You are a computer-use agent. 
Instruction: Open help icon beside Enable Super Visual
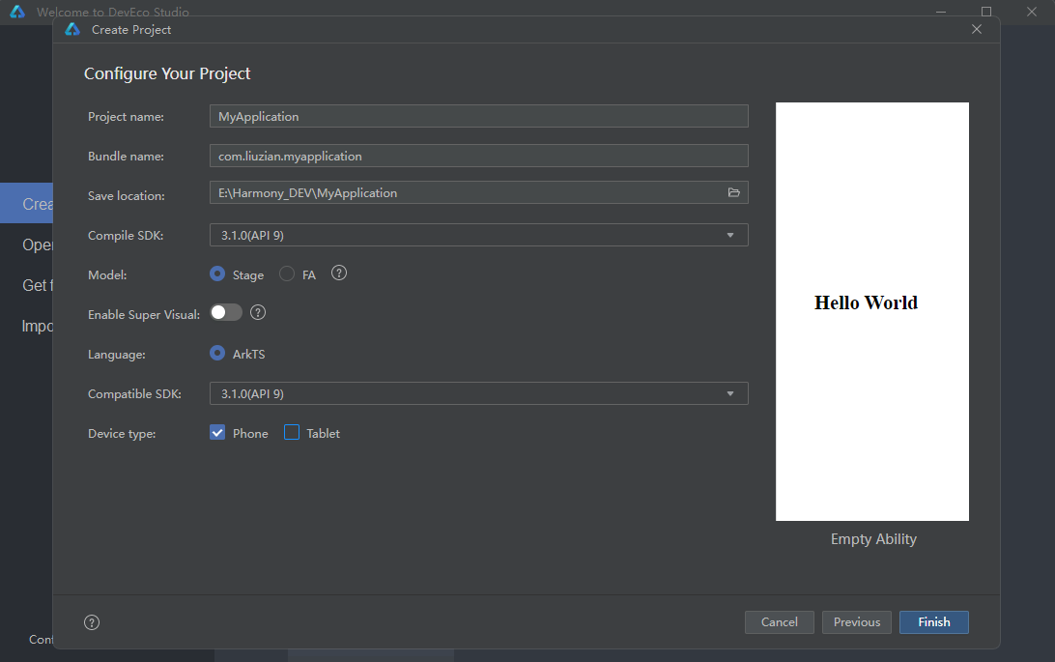pos(258,312)
